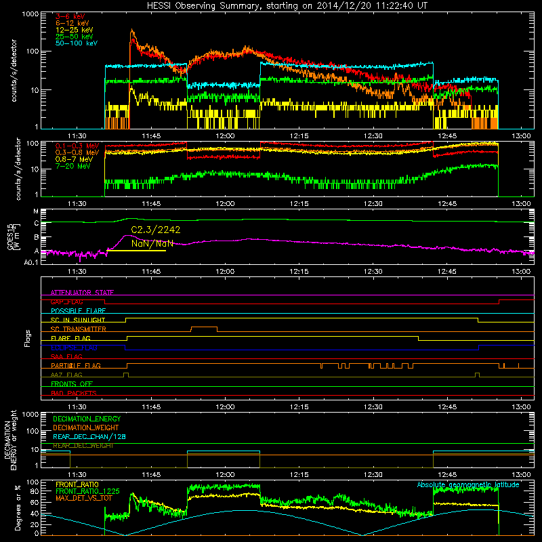Select the FLARE_FLAG label
The image size is (542, 542).
(70, 338)
